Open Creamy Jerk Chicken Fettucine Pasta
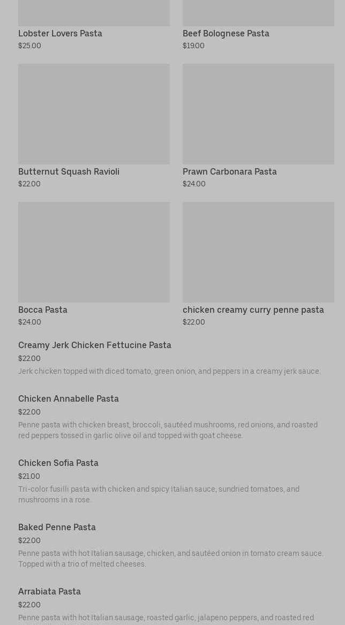 pyautogui.click(x=95, y=345)
